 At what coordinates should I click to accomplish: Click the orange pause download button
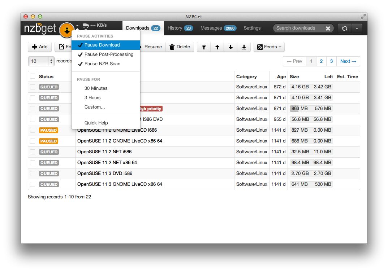click(x=66, y=30)
